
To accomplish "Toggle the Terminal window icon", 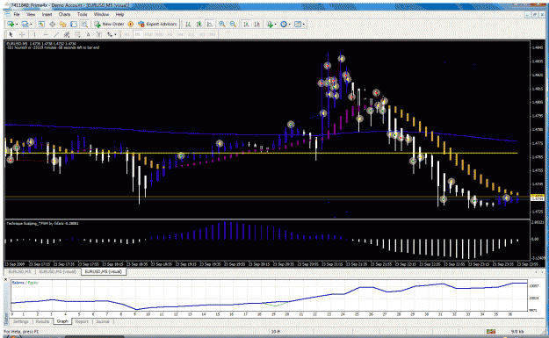I will click(74, 25).
